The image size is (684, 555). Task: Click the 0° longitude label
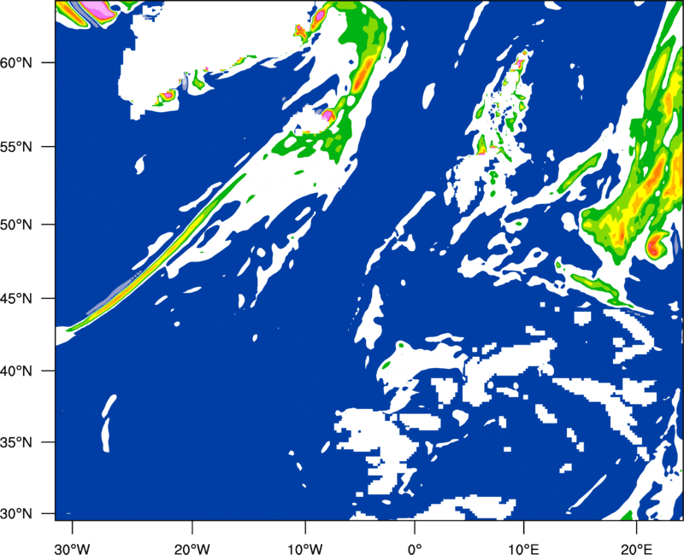(415, 548)
